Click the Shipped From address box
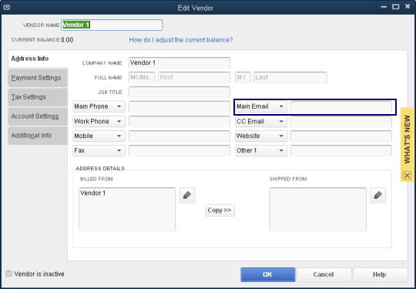Screen dimensions: 416x289 [x=318, y=209]
